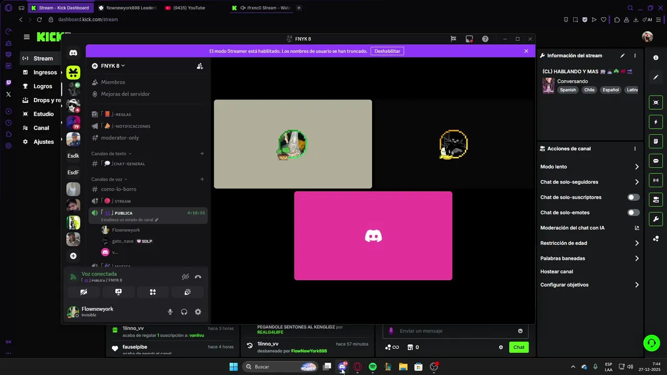This screenshot has width=667, height=375.
Task: Create channel in Canales de texto
Action: click(x=202, y=154)
